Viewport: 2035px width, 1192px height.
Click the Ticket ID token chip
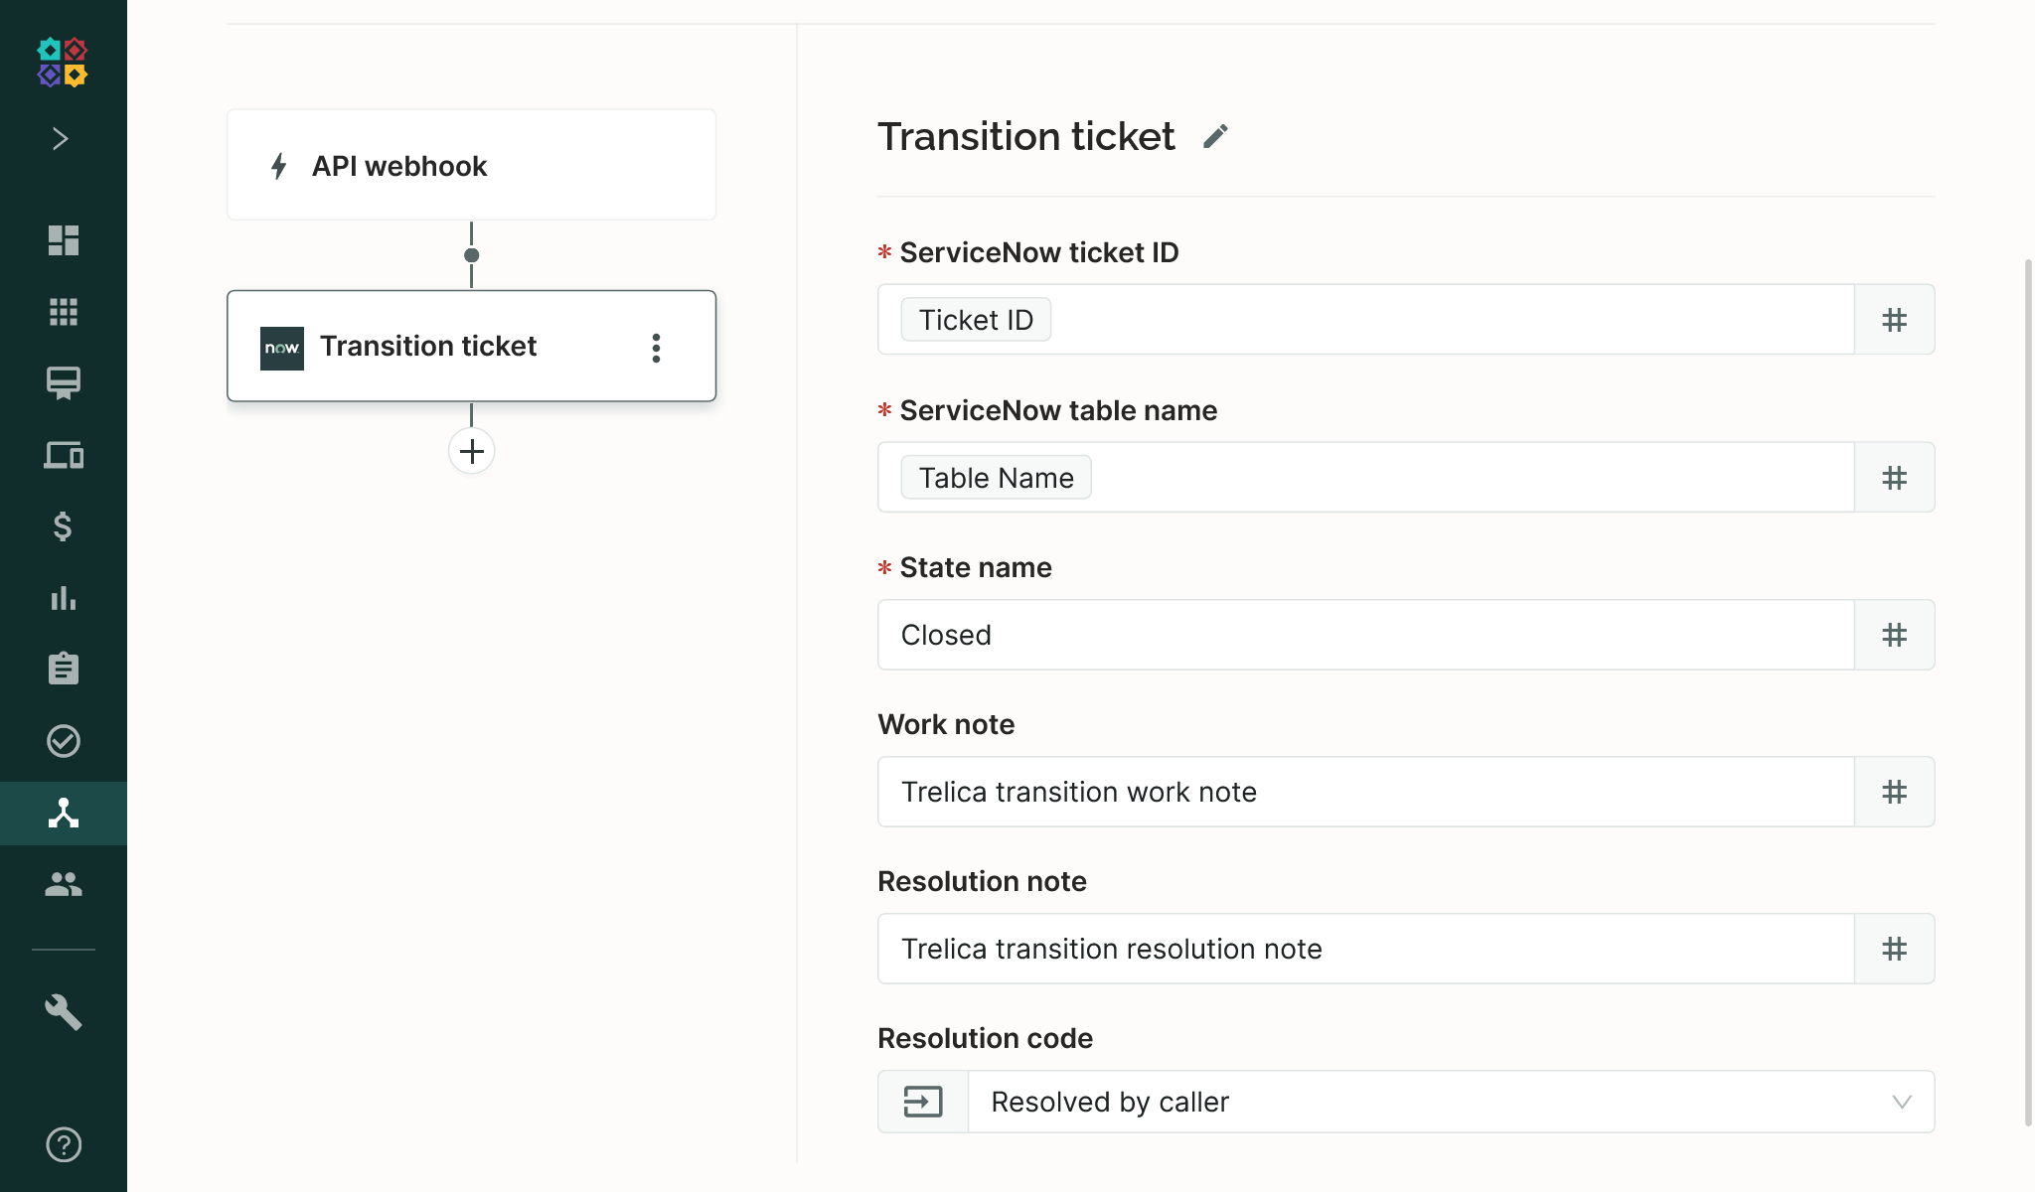coord(976,320)
